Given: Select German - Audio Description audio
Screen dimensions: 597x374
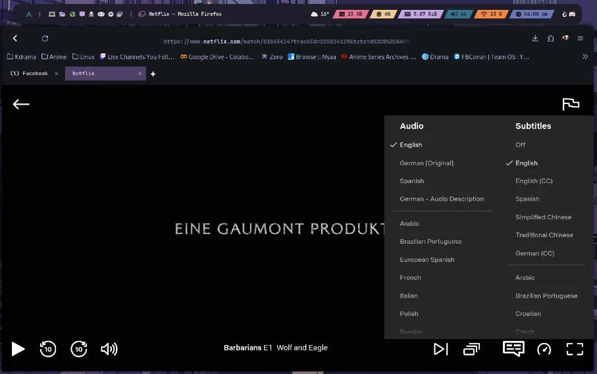Looking at the screenshot, I should click(442, 199).
